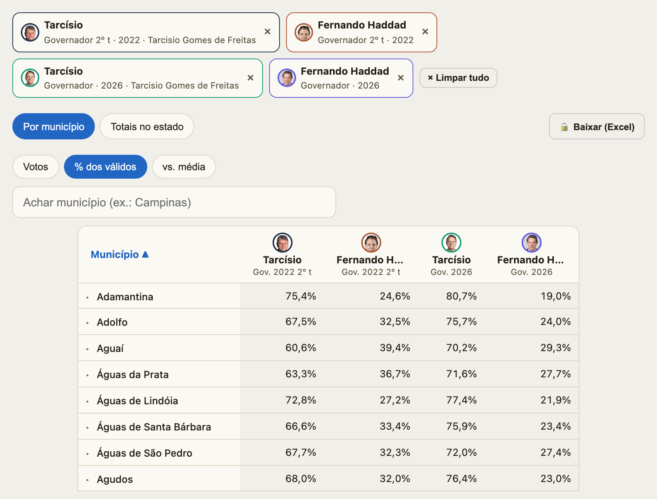Screen dimensions: 657x499
Task: Expand the Agudos row
Action: click(x=88, y=480)
